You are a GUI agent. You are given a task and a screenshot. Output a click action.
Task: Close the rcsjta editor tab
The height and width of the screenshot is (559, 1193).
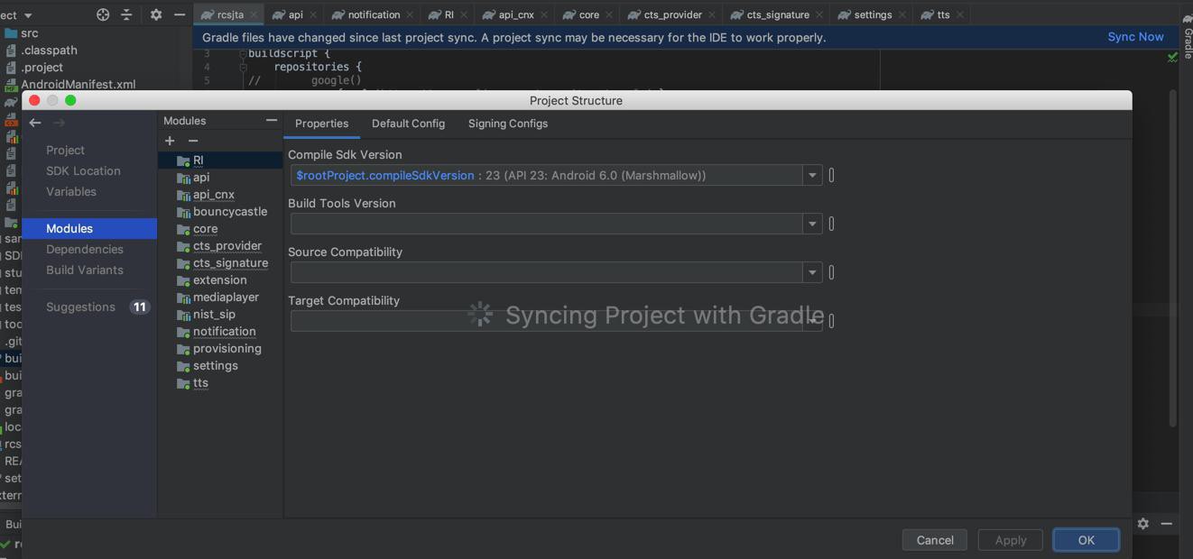coord(254,14)
